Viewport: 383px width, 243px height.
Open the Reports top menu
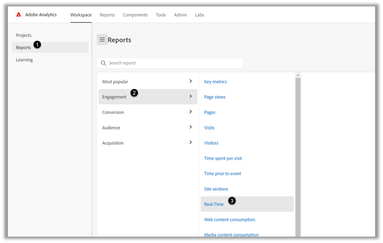107,15
